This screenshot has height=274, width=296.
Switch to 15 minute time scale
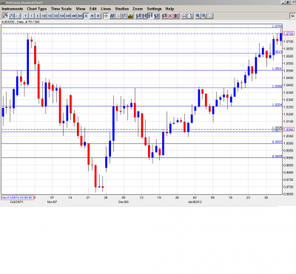click(50, 16)
